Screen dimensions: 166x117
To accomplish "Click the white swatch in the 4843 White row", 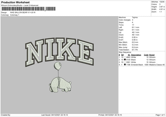I will point(125,57).
